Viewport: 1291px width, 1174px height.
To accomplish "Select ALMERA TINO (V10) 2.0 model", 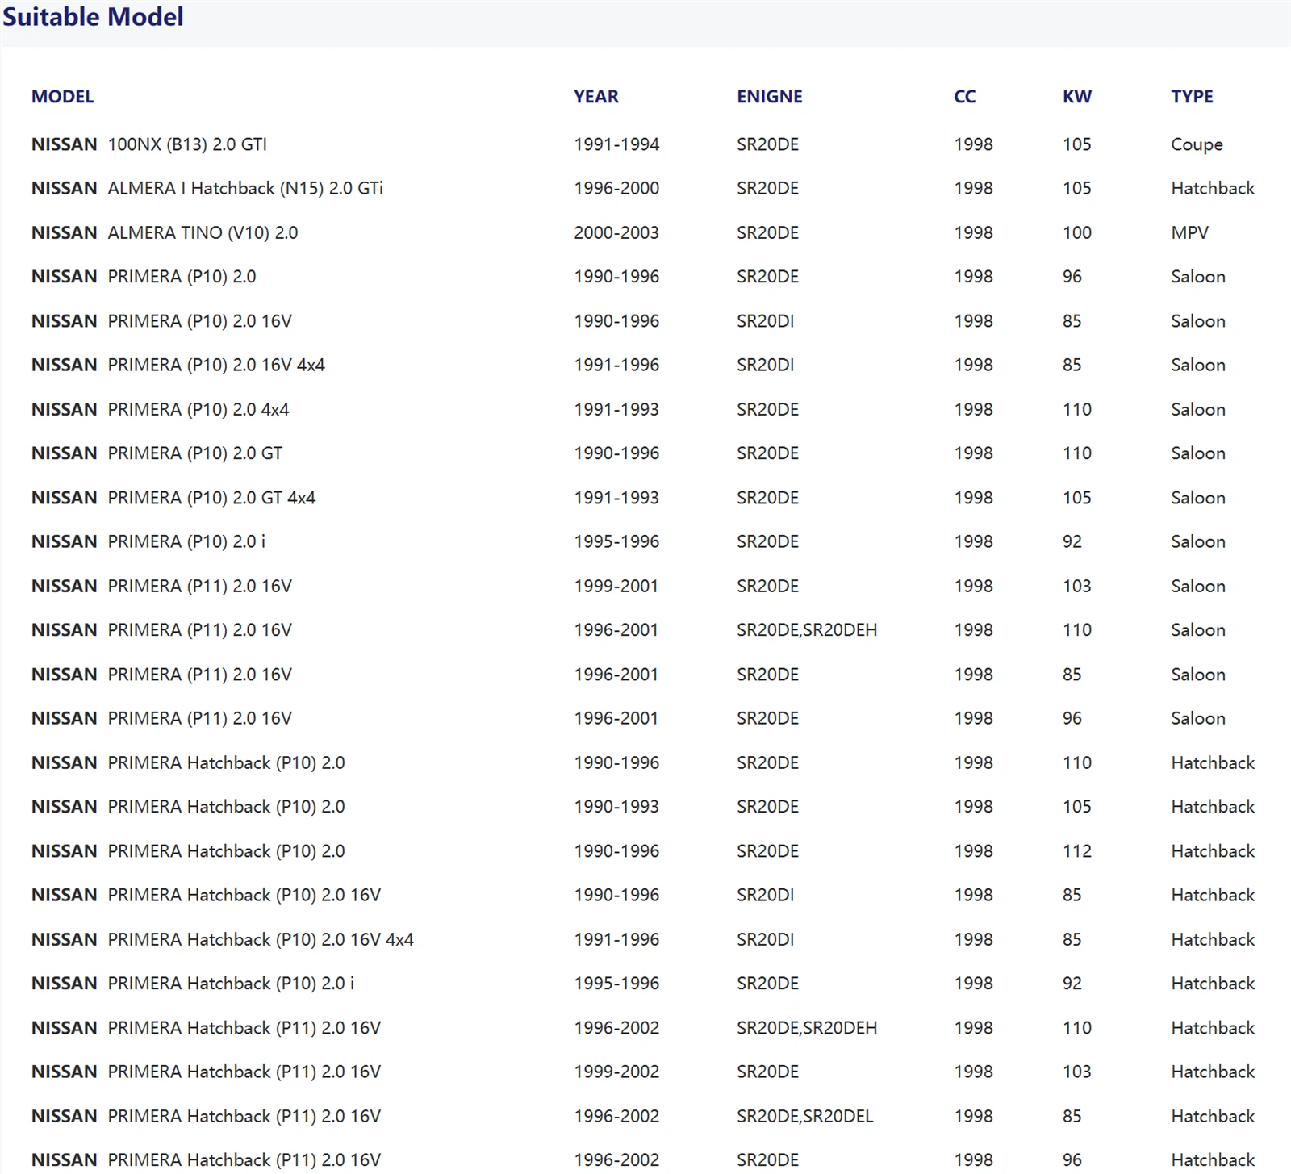I will click(203, 233).
